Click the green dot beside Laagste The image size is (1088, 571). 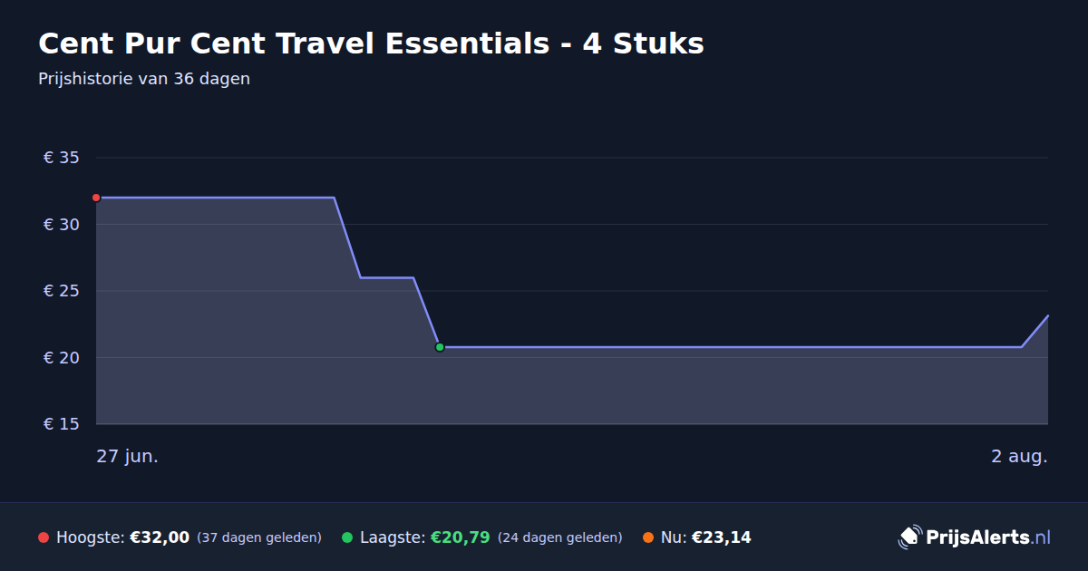point(347,537)
